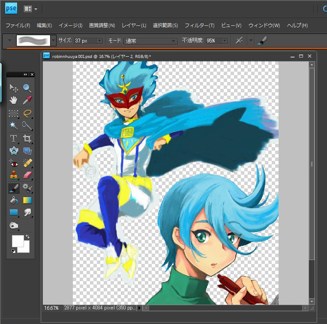Open the ウィンドウ(W) menu
Image resolution: width=327 pixels, height=324 pixels.
(x=264, y=25)
